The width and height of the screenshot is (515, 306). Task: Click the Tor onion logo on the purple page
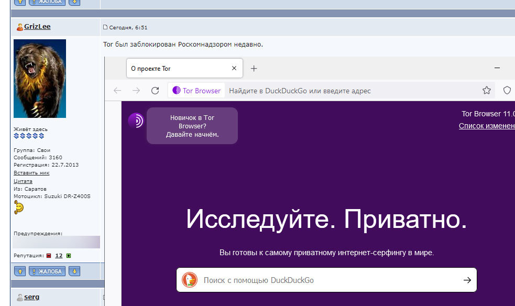click(136, 121)
